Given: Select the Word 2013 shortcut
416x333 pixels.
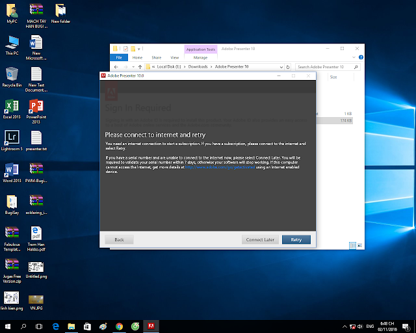Looking at the screenshot, I should click(12, 173).
